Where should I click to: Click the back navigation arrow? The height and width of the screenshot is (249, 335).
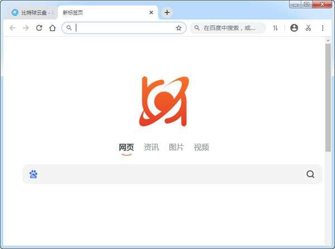coord(12,28)
